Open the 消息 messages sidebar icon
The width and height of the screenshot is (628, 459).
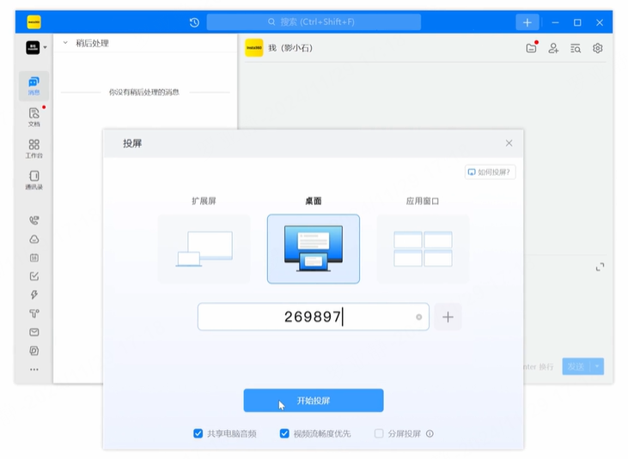tap(34, 85)
